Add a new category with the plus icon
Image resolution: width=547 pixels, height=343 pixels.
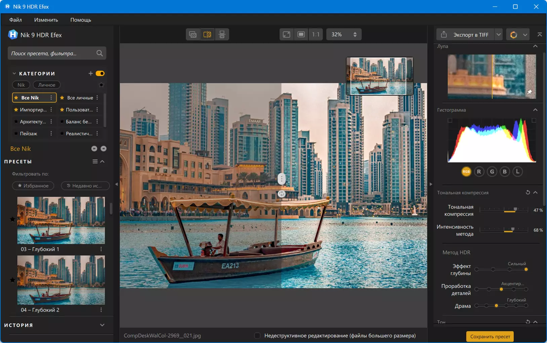click(x=90, y=73)
